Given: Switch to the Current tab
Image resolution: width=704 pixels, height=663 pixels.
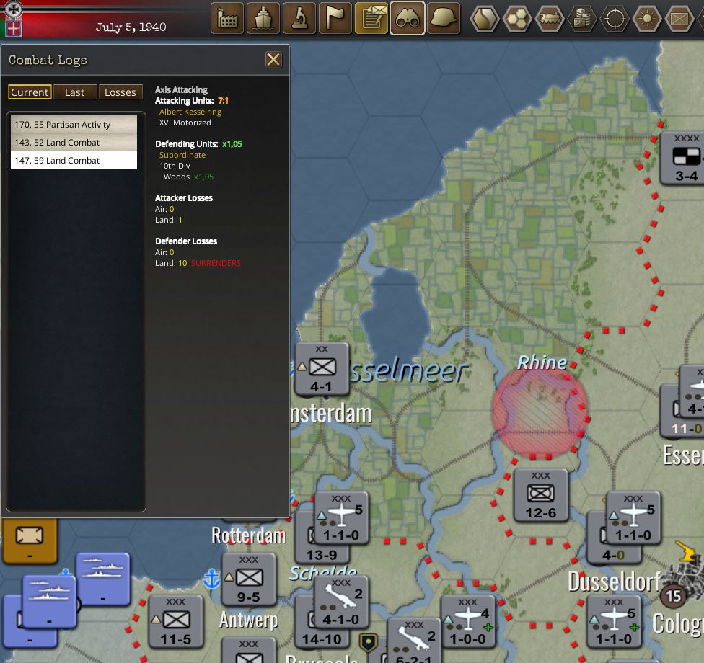Looking at the screenshot, I should tap(30, 92).
